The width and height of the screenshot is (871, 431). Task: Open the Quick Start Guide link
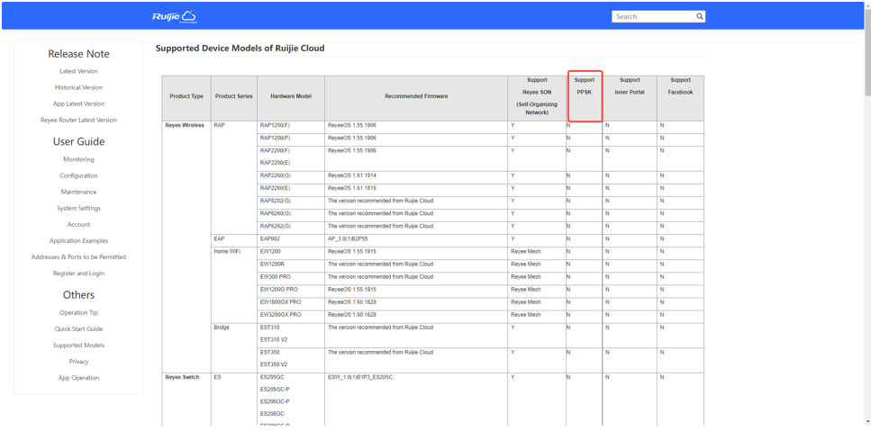pos(79,328)
